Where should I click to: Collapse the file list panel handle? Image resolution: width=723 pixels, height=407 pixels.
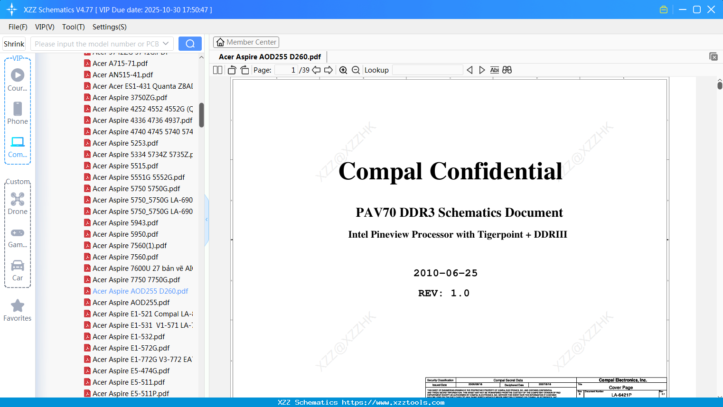(x=207, y=220)
